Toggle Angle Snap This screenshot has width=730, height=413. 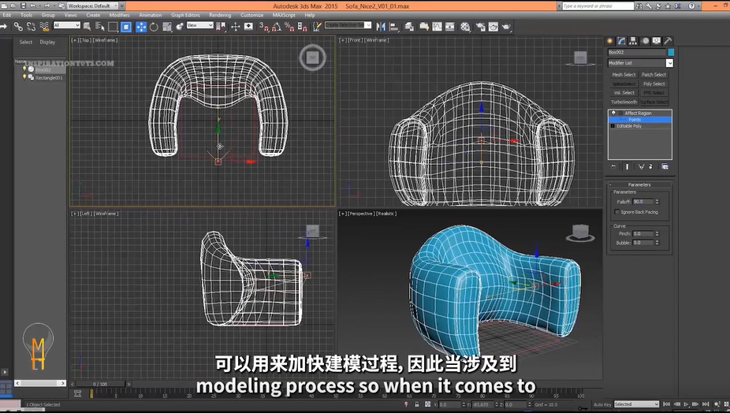coord(277,27)
